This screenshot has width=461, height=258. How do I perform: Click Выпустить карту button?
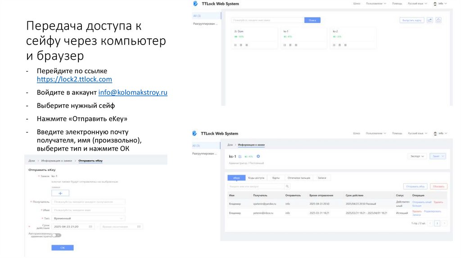(411, 20)
